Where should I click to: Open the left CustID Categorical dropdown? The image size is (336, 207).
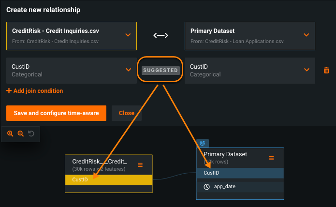(128, 70)
